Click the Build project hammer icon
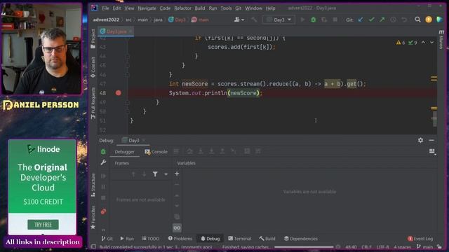449x252 pixels. click(x=254, y=20)
